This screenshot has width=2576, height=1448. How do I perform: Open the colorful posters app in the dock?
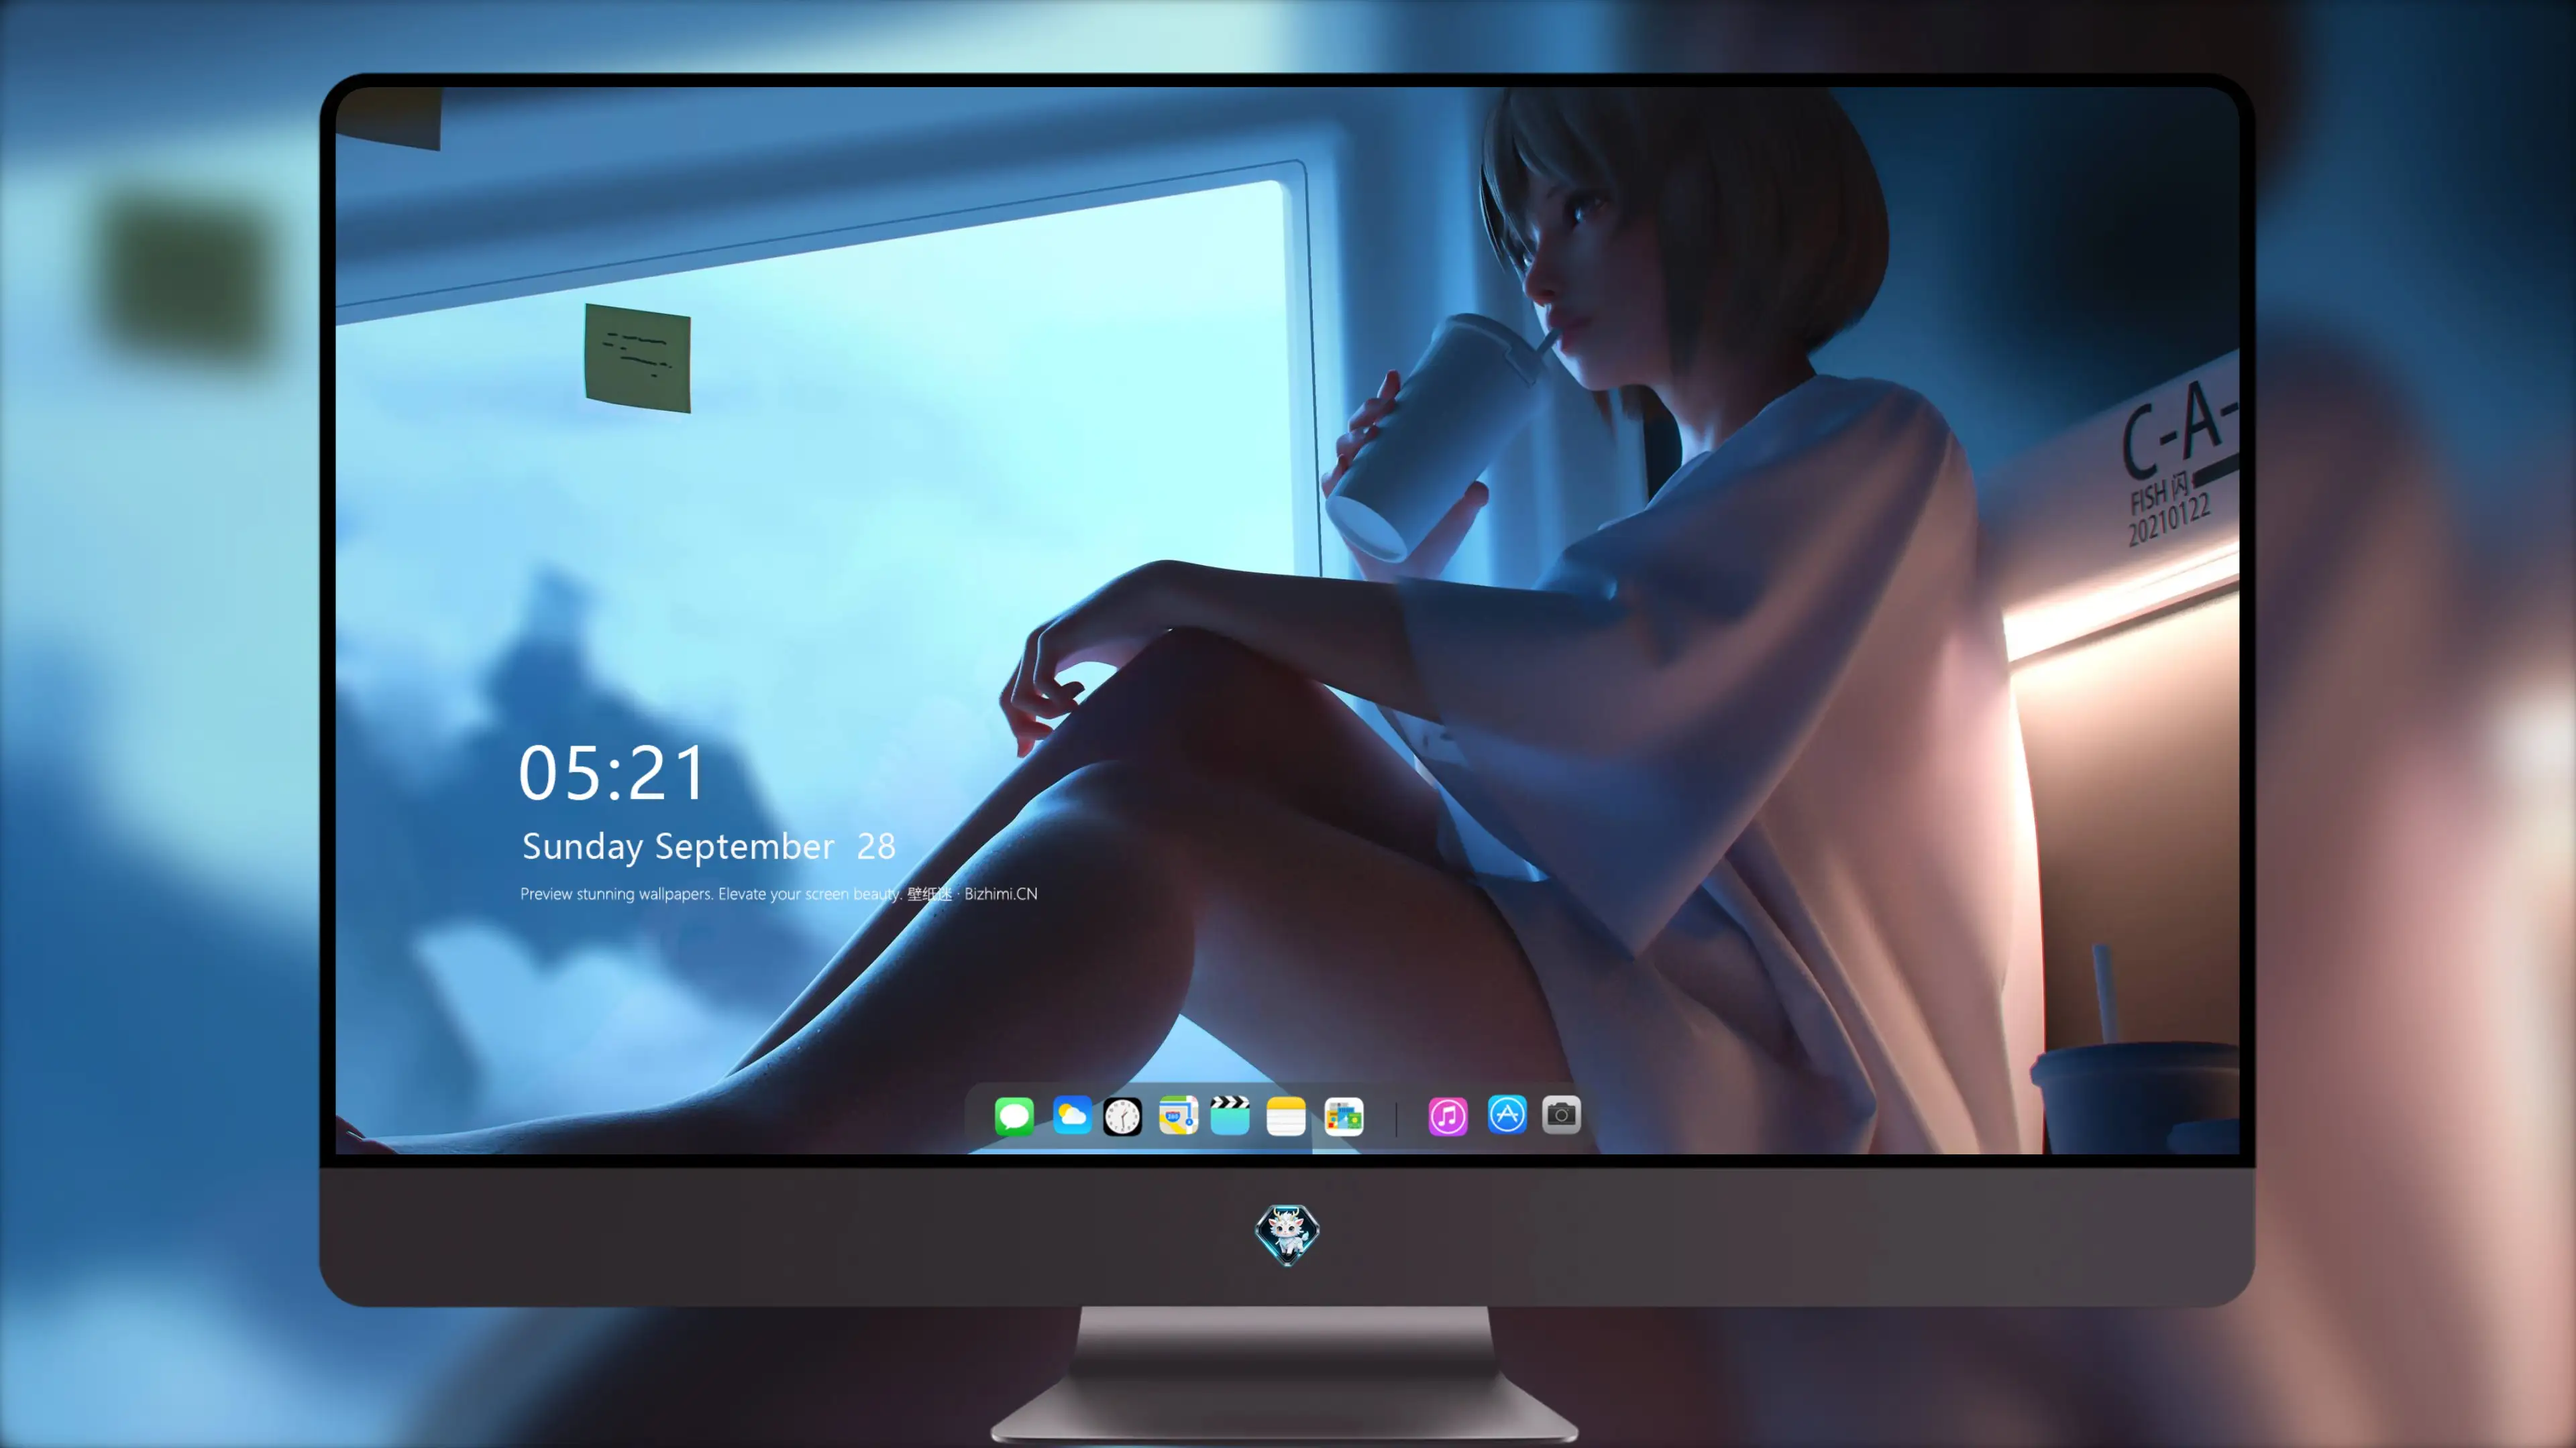1344,1116
